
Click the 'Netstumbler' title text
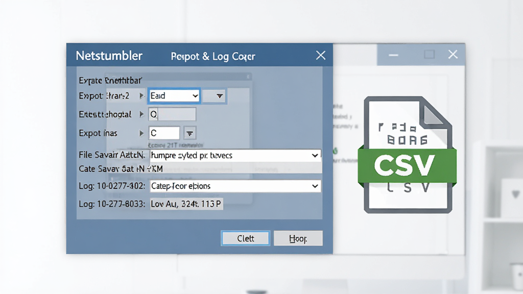[109, 56]
